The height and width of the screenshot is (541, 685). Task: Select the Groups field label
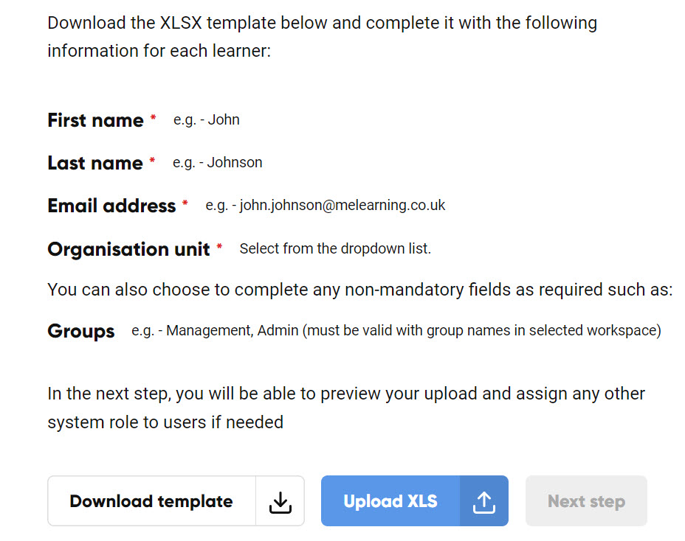[x=80, y=331]
